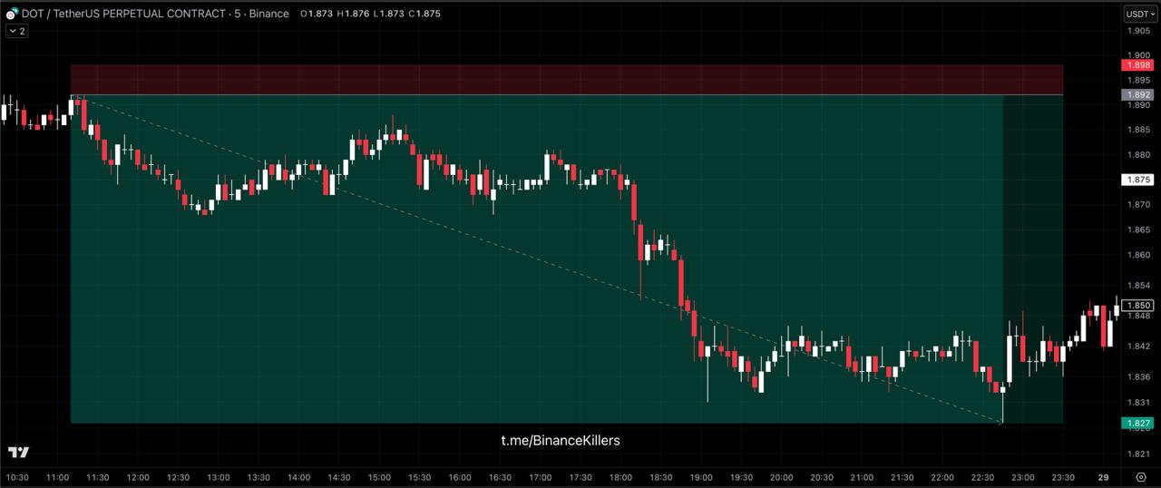Select the green 1.827 target price tag
Viewport: 1161px width, 488px height.
click(1137, 424)
